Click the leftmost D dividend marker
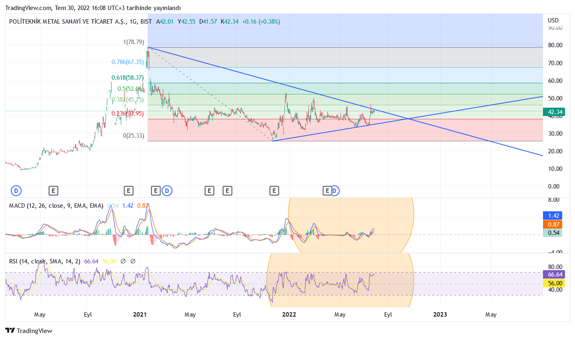 tap(16, 191)
